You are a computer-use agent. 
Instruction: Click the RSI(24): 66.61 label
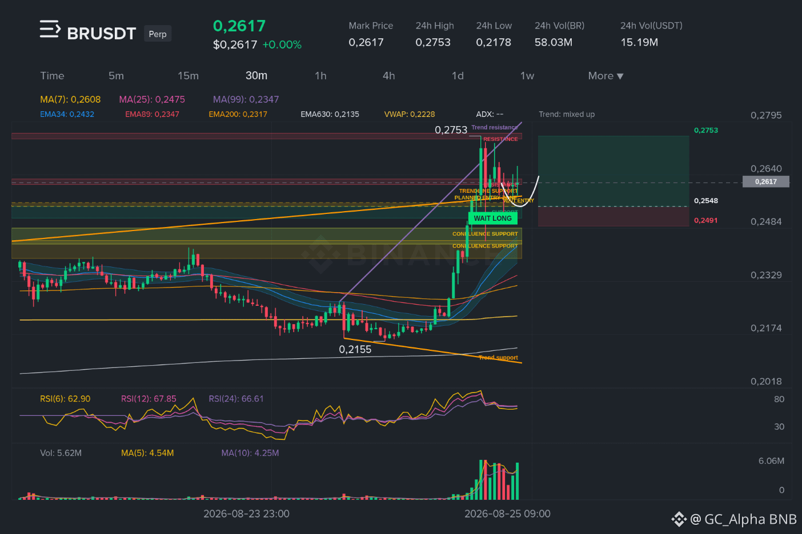click(x=236, y=399)
